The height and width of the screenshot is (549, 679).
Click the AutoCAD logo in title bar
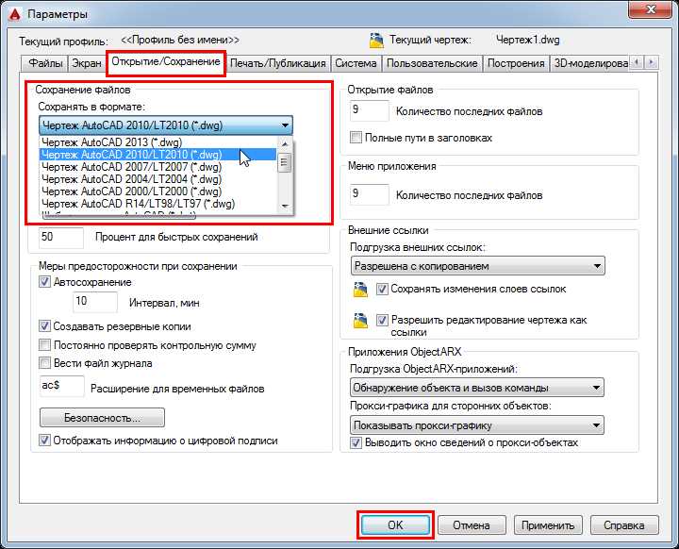pos(15,14)
